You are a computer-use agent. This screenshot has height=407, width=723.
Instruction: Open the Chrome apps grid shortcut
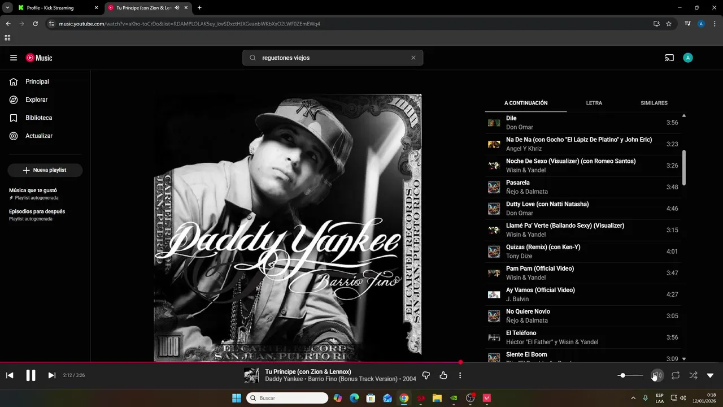coord(7,38)
